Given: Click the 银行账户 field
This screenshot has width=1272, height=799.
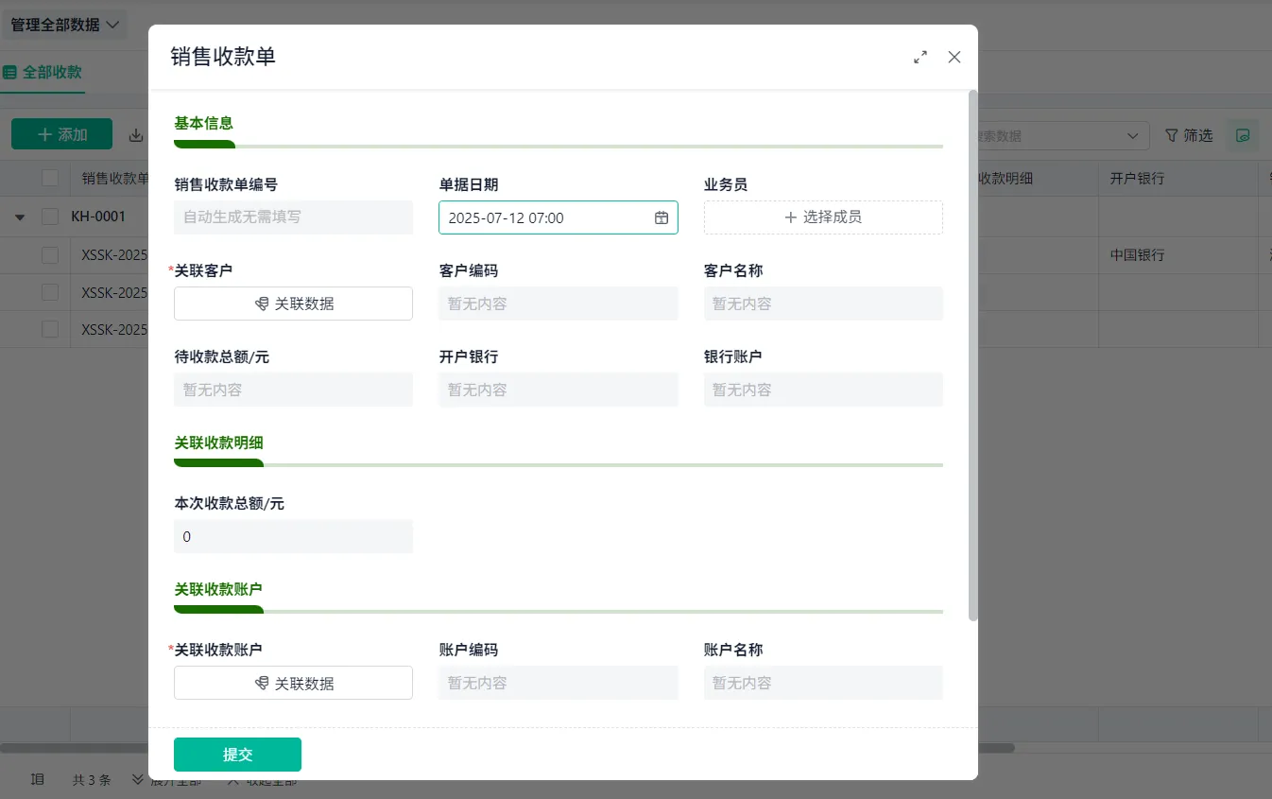Looking at the screenshot, I should pos(823,390).
